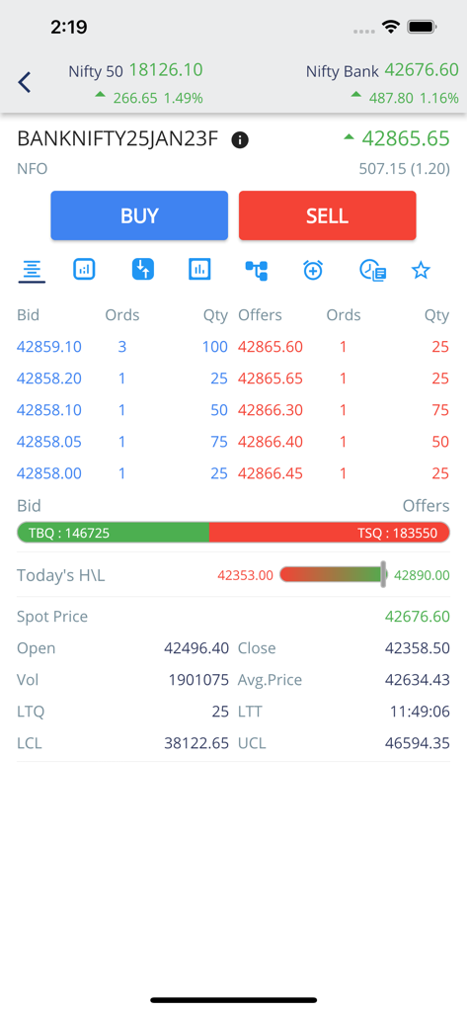This screenshot has height=1012, width=467.
Task: Open the clock with document icon
Action: tap(372, 270)
